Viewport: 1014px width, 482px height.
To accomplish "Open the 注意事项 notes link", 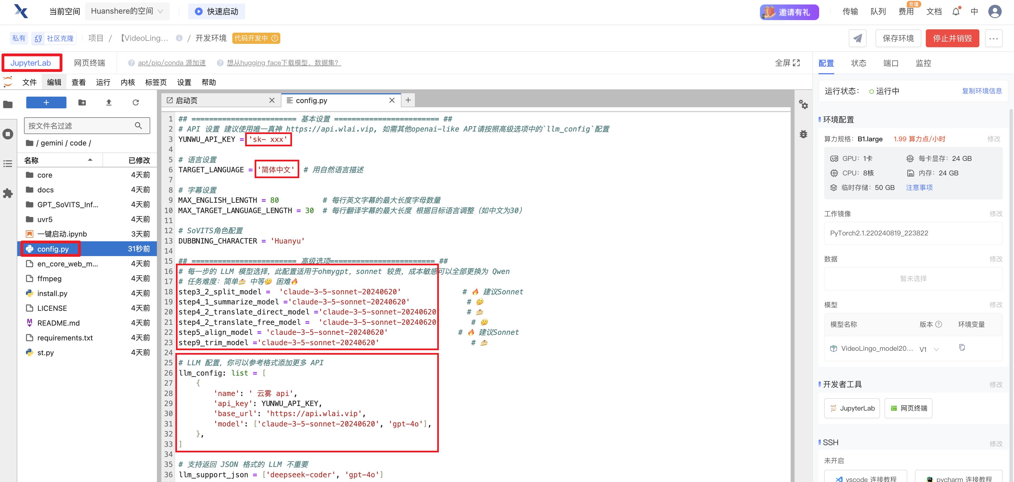I will pos(919,187).
